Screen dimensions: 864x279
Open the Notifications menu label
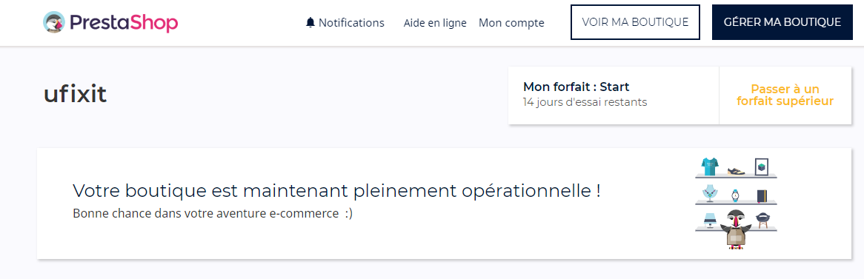(x=351, y=22)
